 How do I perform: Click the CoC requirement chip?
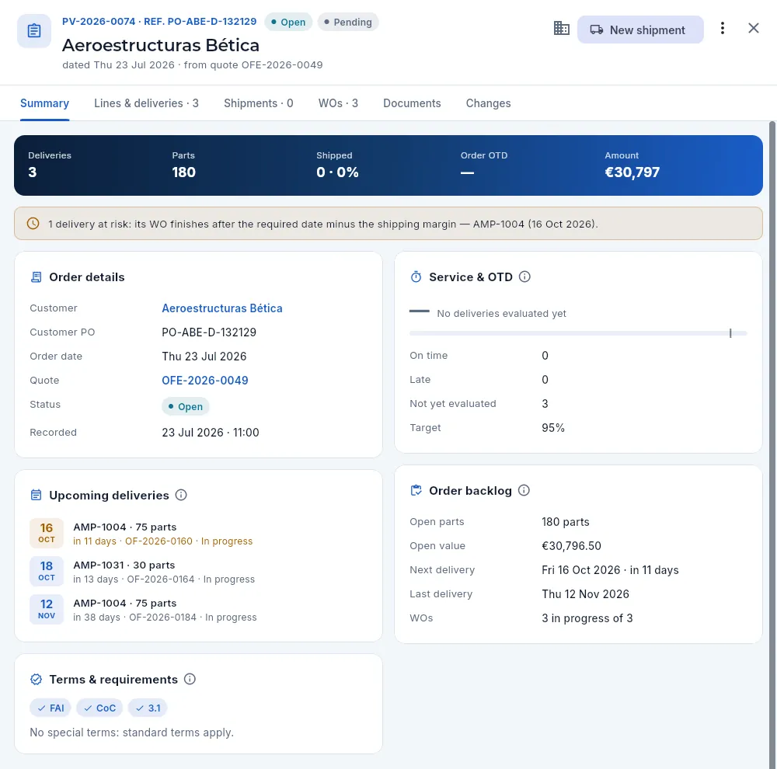(x=99, y=708)
